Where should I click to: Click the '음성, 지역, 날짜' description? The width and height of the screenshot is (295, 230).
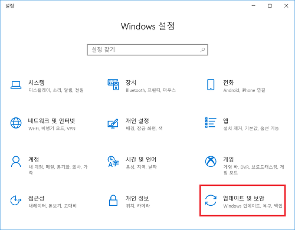tap(141, 167)
